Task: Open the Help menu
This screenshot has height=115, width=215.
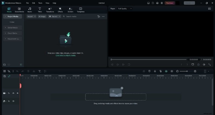Action: pos(54,3)
